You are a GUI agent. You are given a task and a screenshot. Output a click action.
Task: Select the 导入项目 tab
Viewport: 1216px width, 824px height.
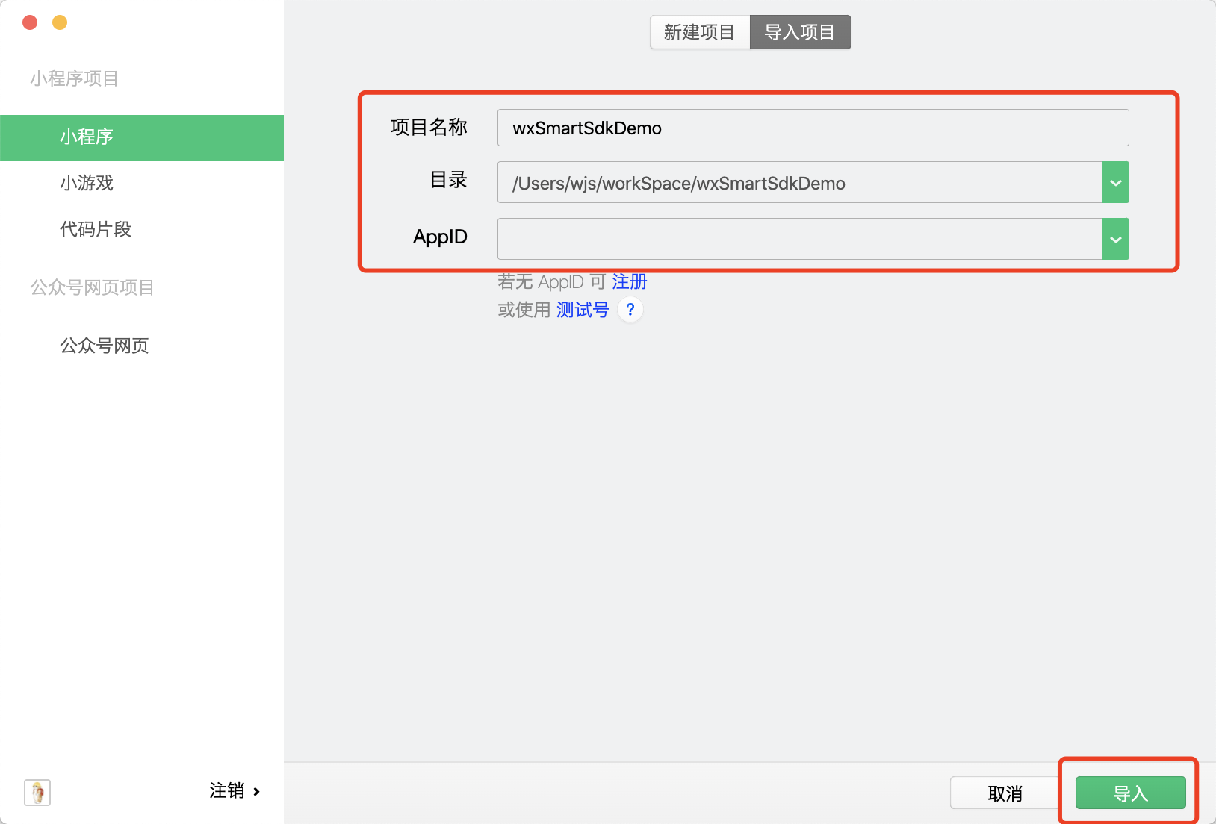800,32
